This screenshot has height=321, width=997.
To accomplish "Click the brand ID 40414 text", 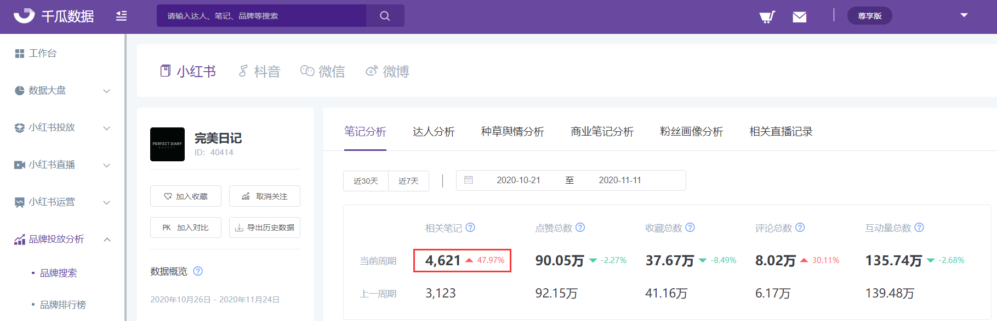I will pos(214,153).
